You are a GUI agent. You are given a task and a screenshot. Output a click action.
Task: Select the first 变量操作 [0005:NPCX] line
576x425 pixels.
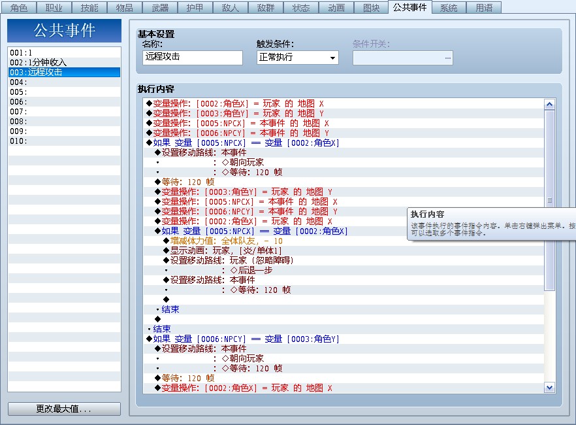point(344,123)
